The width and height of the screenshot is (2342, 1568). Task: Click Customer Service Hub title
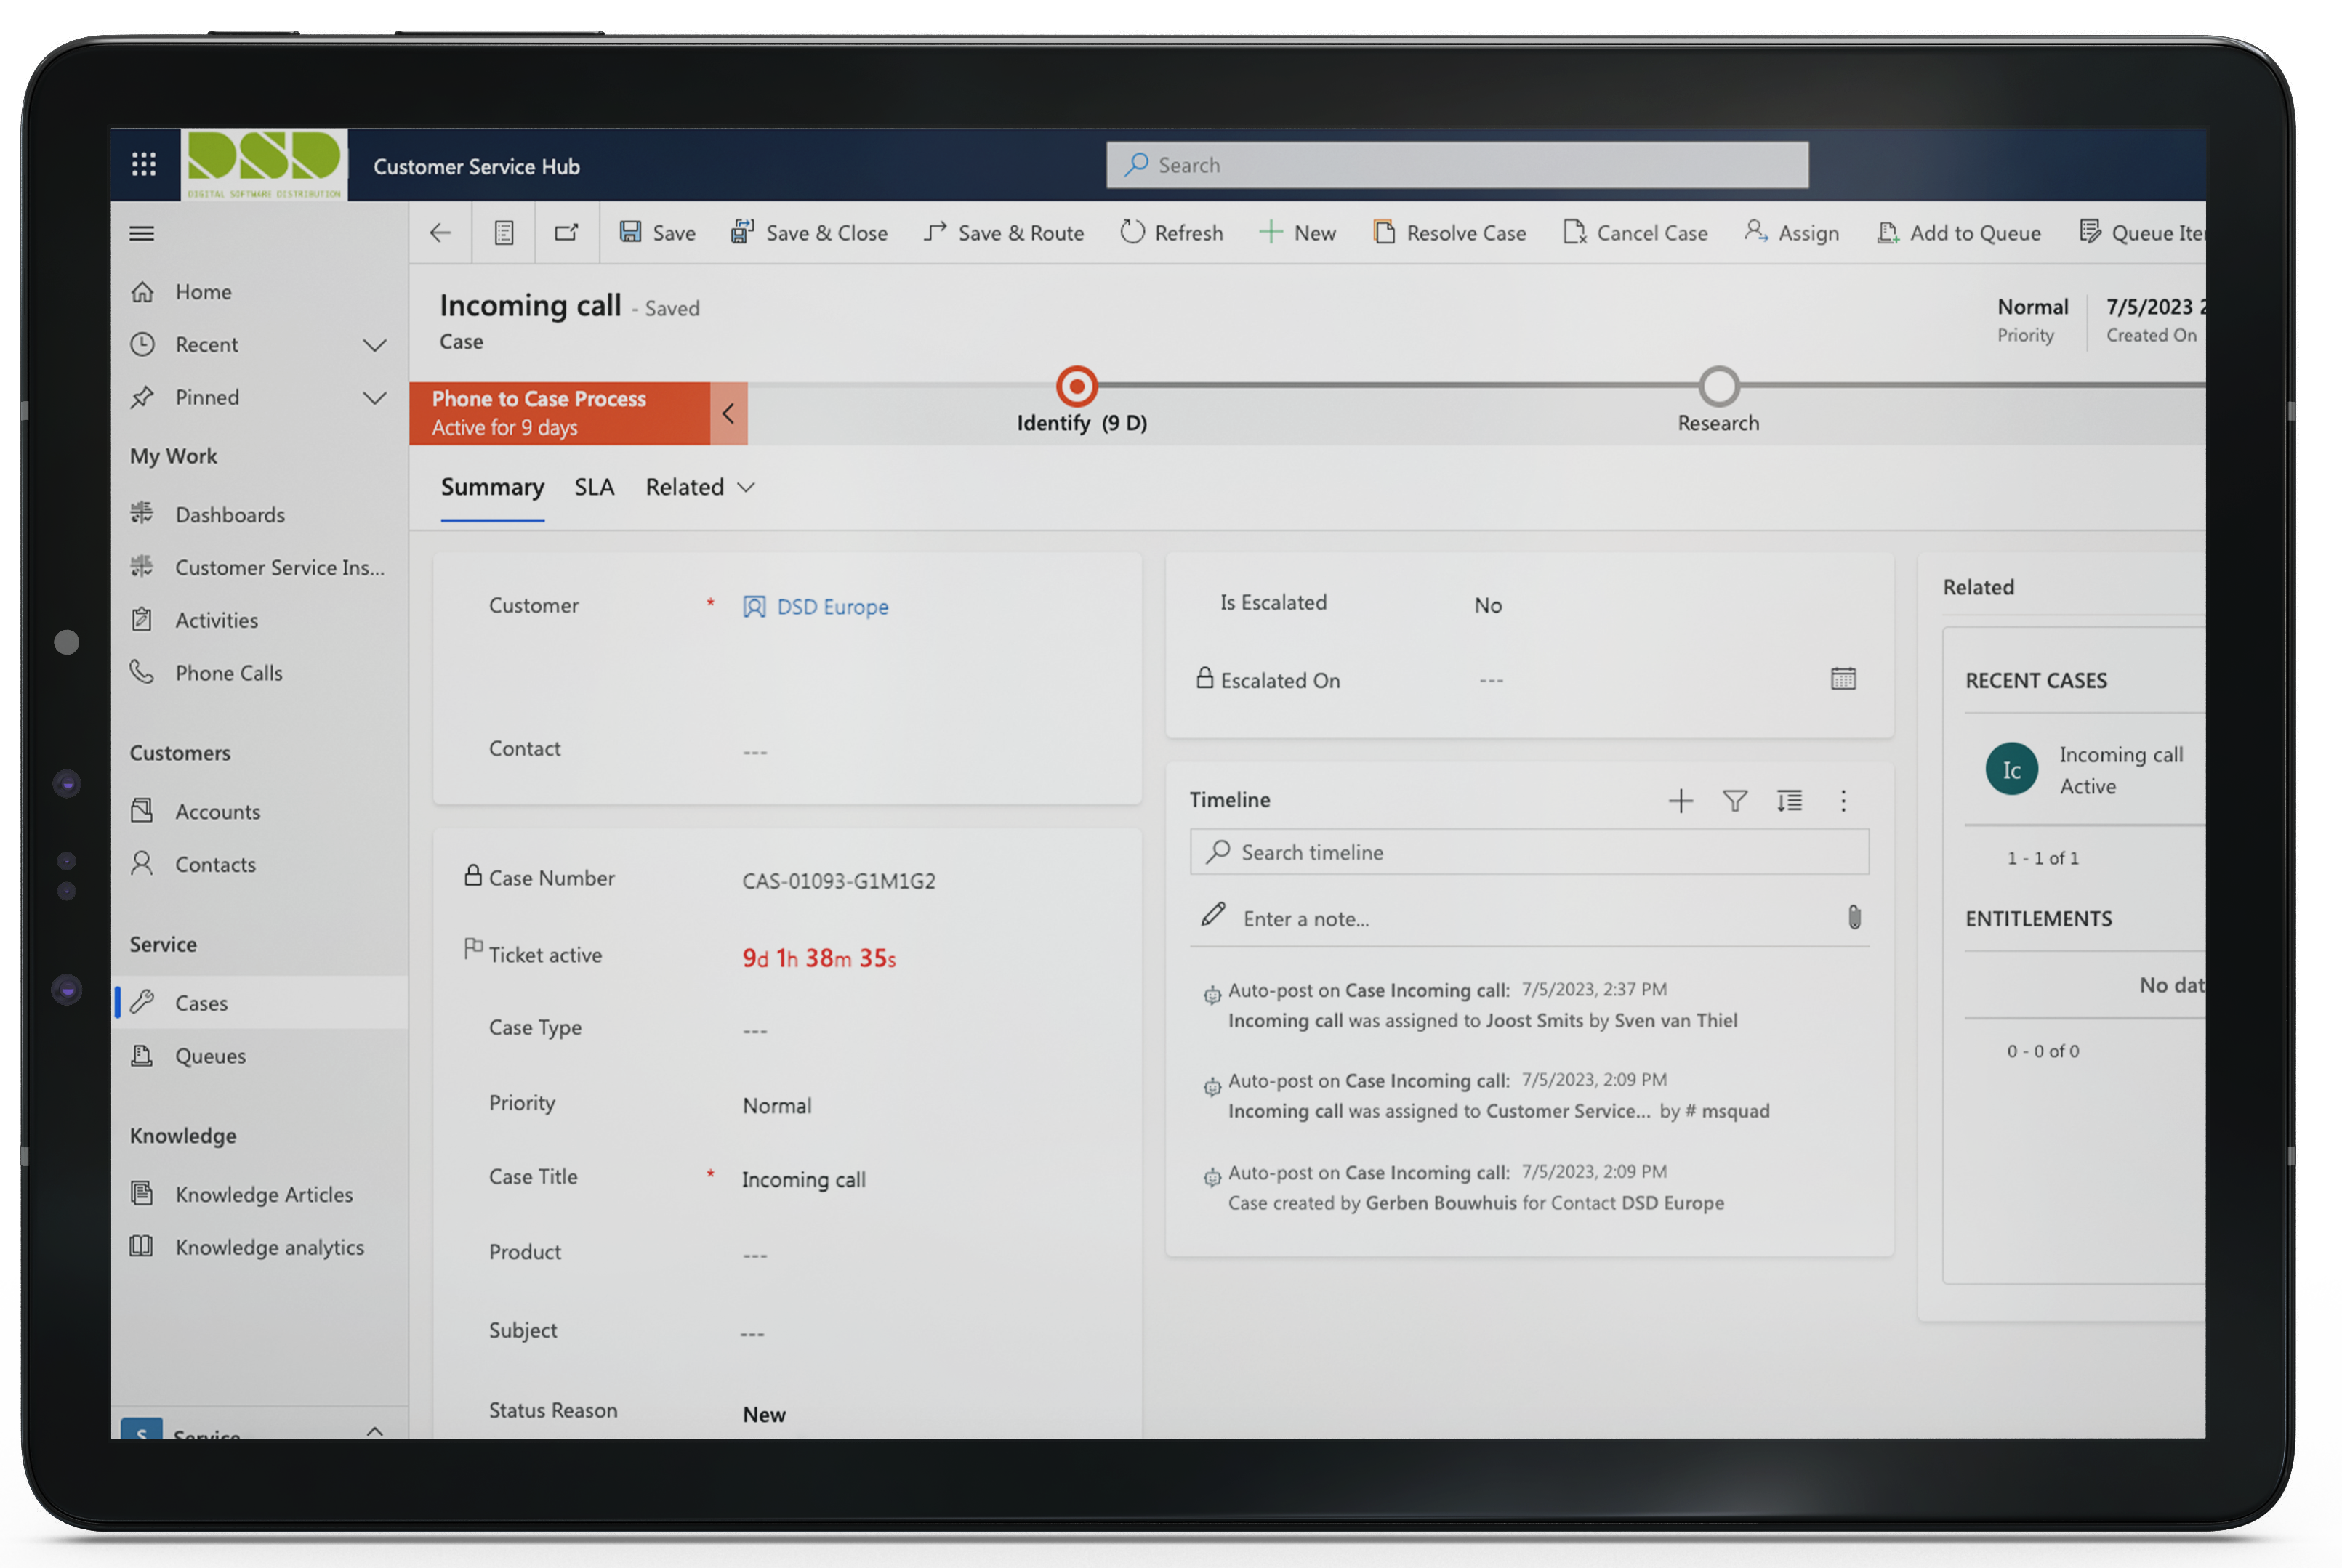pos(476,166)
